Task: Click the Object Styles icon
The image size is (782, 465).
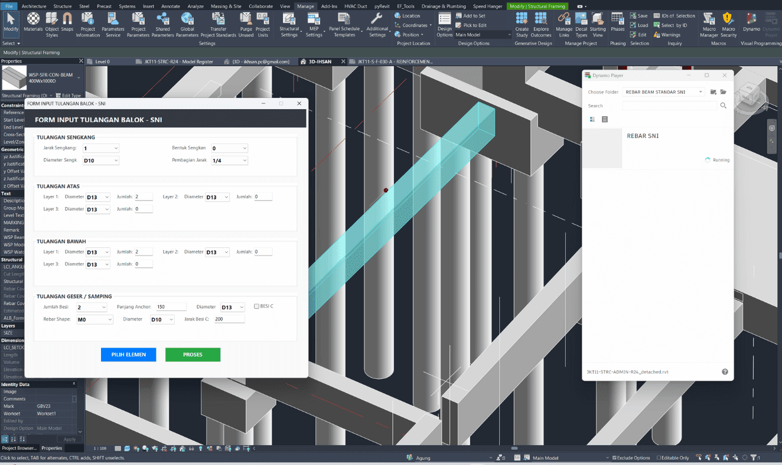Action: click(x=52, y=22)
